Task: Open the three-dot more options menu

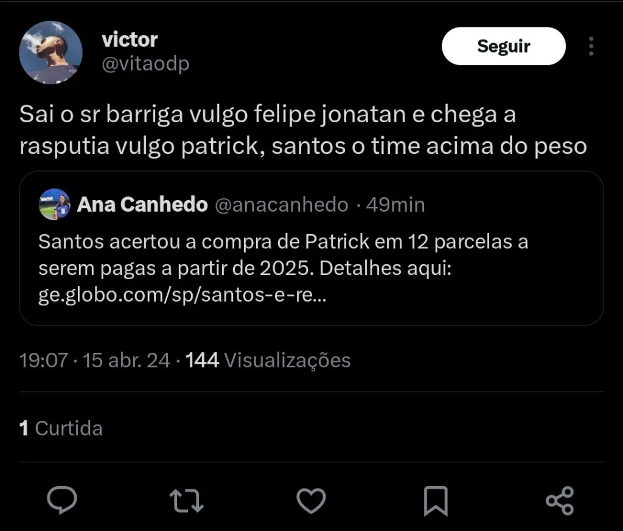Action: [x=591, y=46]
